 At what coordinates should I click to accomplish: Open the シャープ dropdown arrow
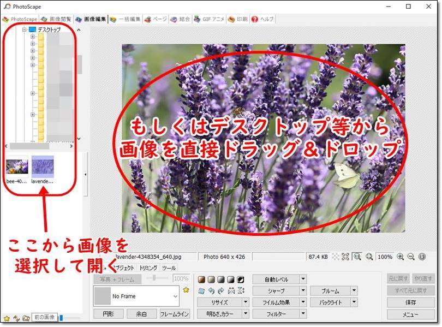pos(303,290)
